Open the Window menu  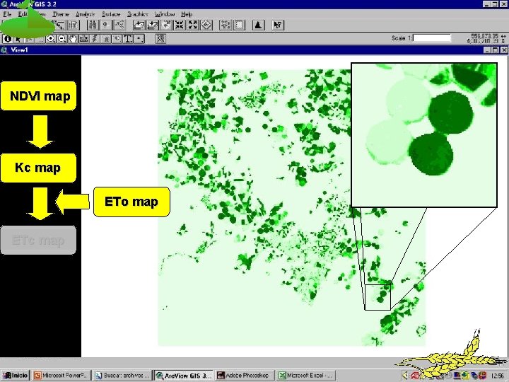(165, 14)
